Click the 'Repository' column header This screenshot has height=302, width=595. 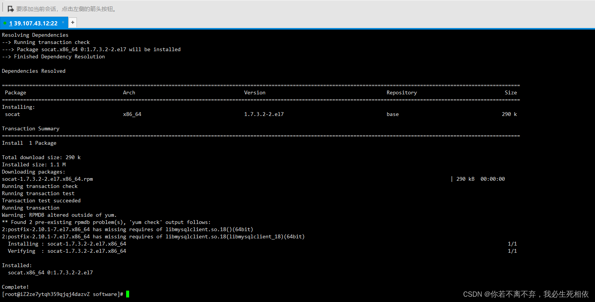pos(402,92)
